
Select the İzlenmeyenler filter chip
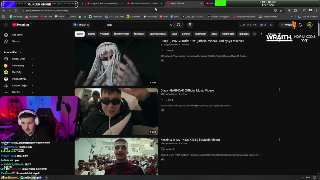pyautogui.click(x=121, y=34)
